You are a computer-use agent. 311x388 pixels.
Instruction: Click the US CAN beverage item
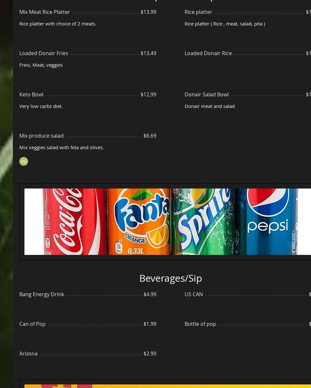coord(194,294)
